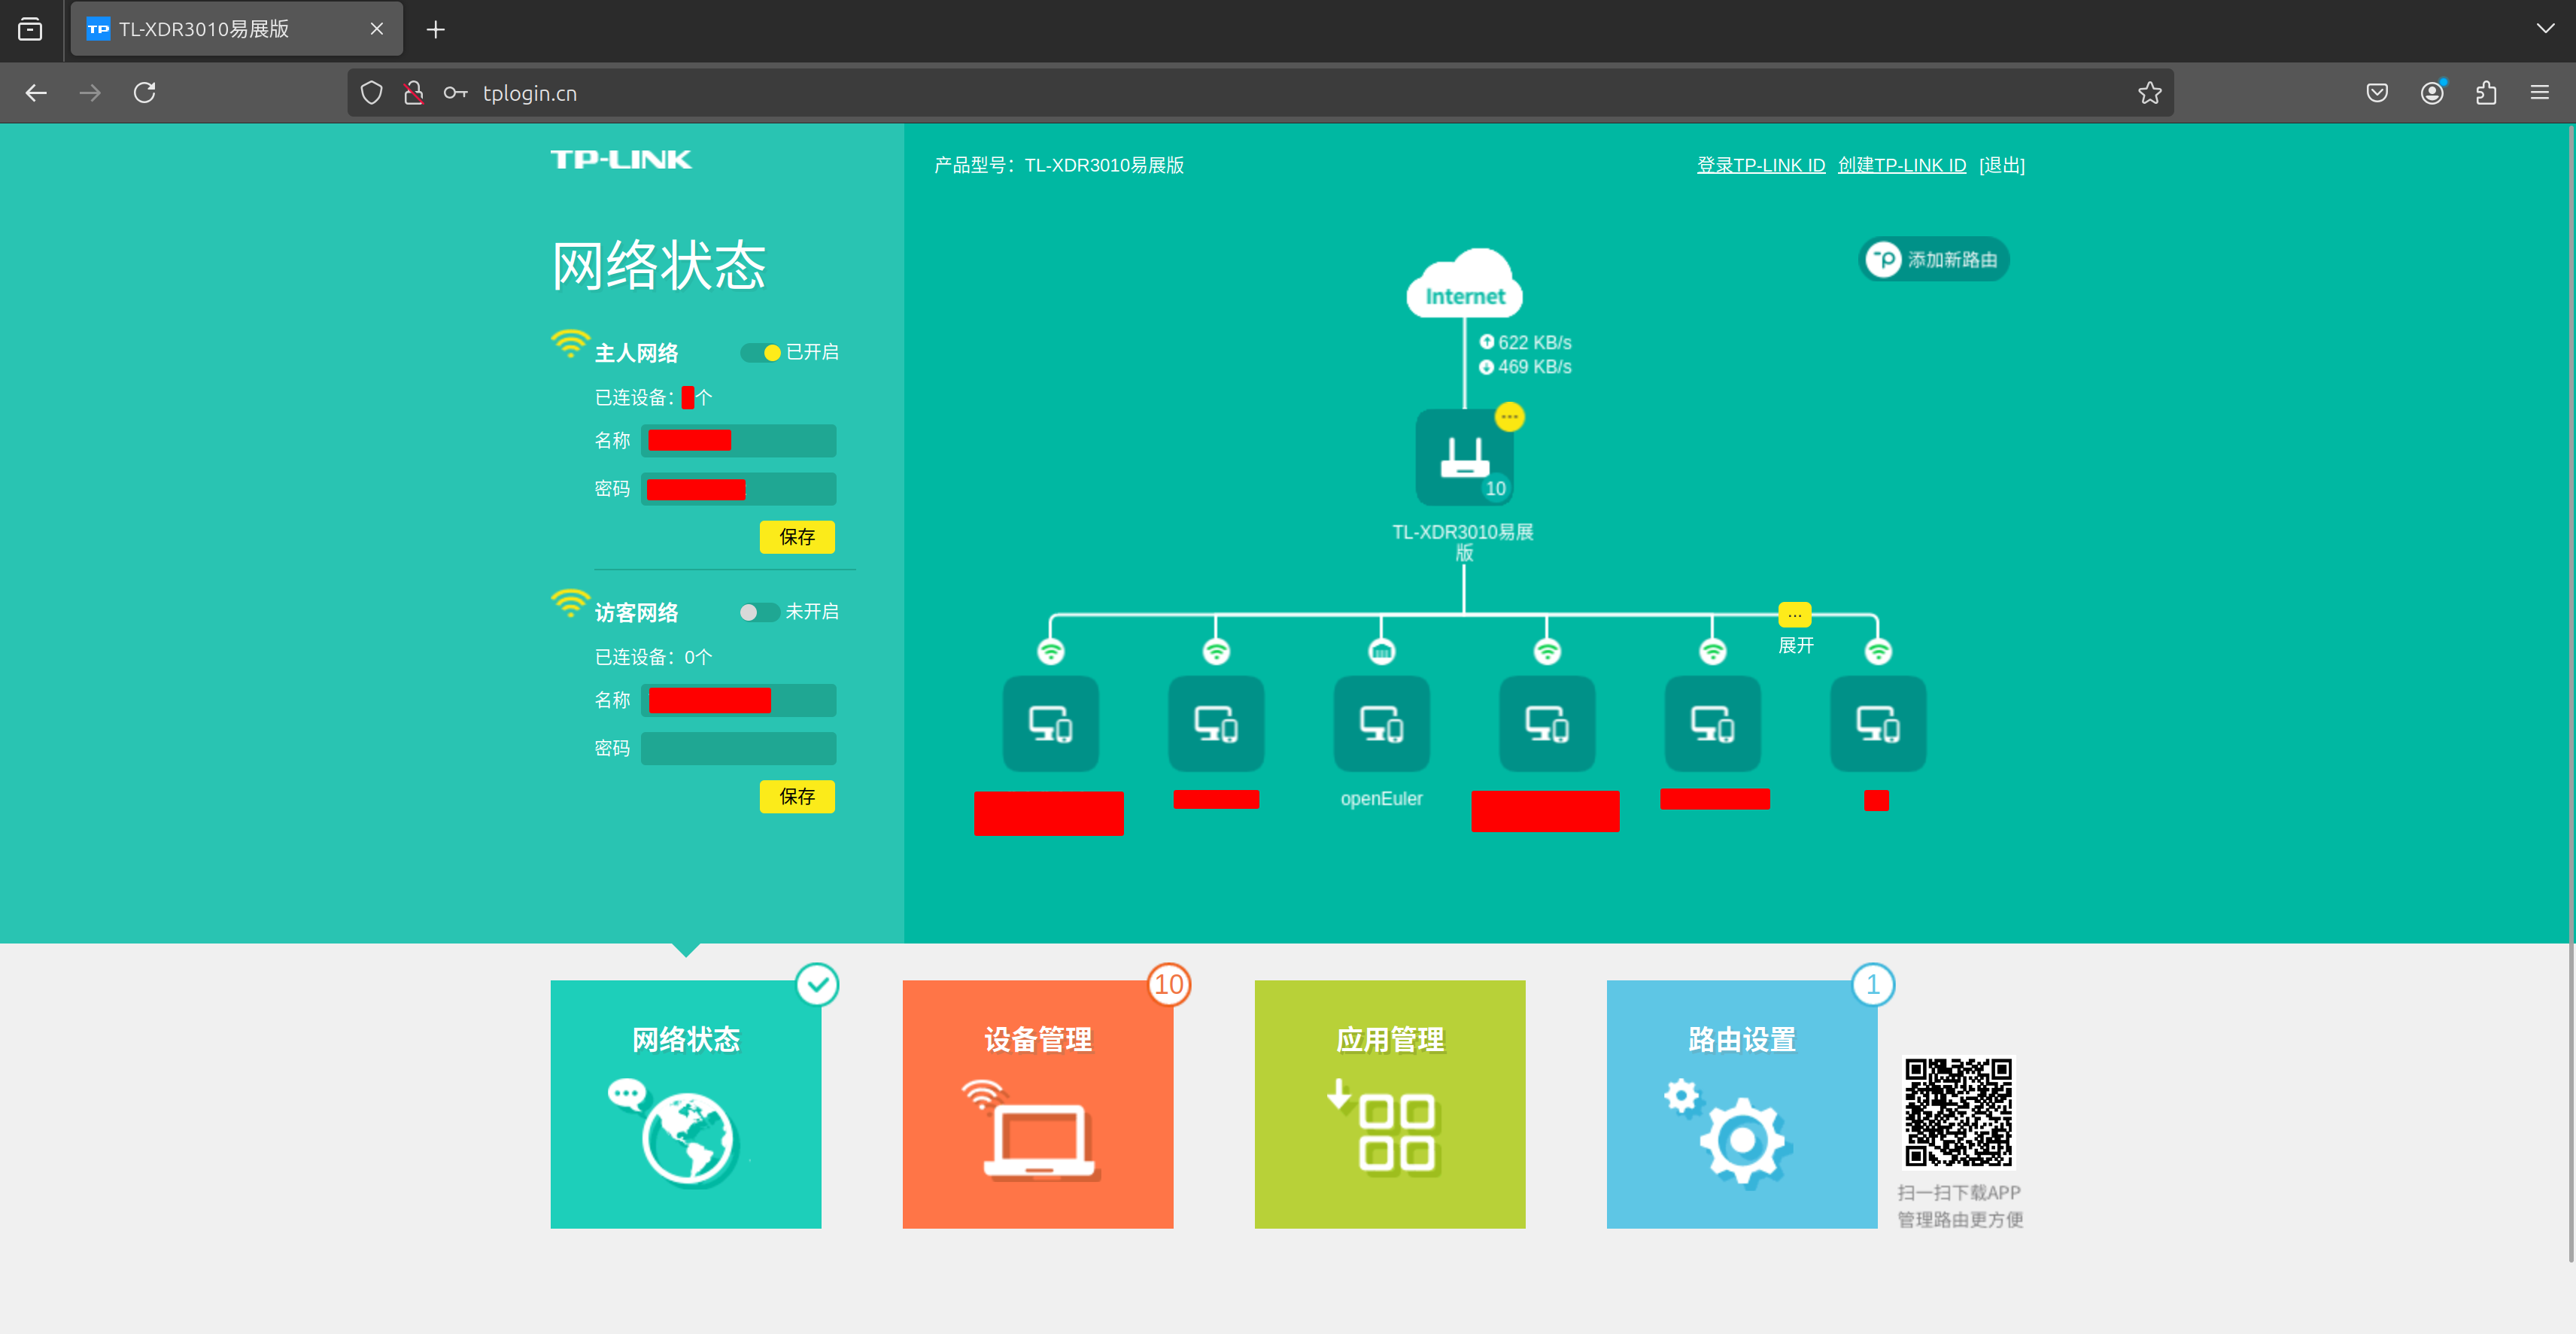
Task: Click the saved password key icon
Action: (455, 93)
